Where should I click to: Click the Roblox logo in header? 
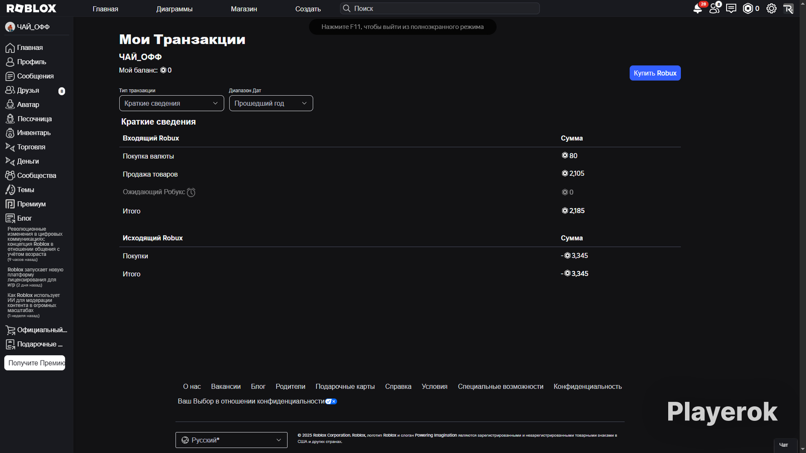click(x=31, y=9)
